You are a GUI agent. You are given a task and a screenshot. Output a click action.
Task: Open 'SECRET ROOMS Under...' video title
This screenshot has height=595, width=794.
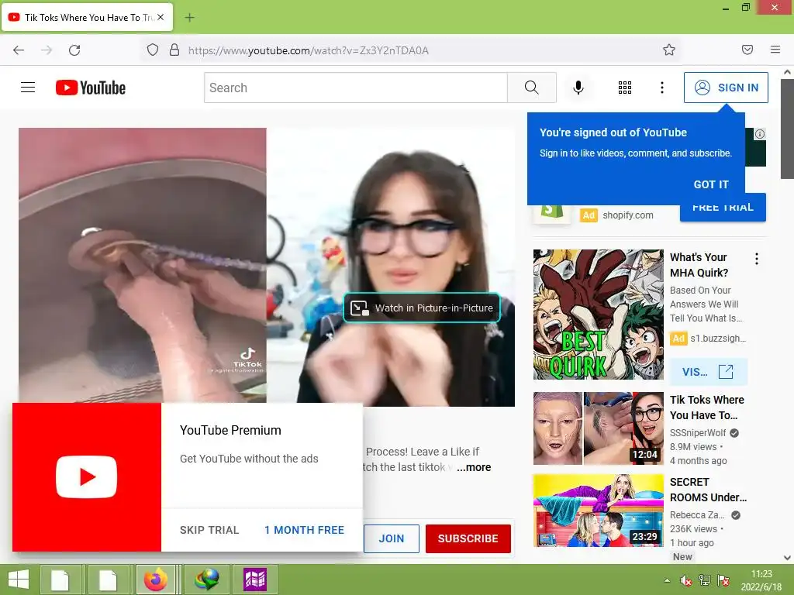click(708, 490)
